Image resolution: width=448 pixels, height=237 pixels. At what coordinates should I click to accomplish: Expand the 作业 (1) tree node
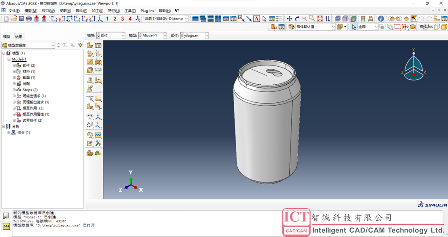coord(8,133)
